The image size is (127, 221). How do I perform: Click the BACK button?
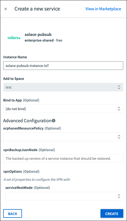[x=13, y=213]
